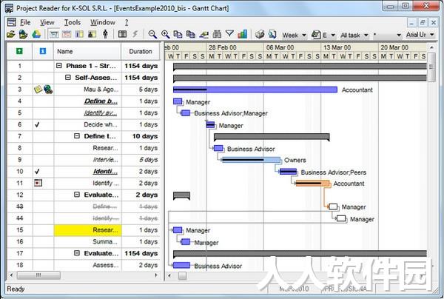This screenshot has height=299, width=444.
Task: Collapse the Self-Asses... summary task
Action: tap(67, 77)
